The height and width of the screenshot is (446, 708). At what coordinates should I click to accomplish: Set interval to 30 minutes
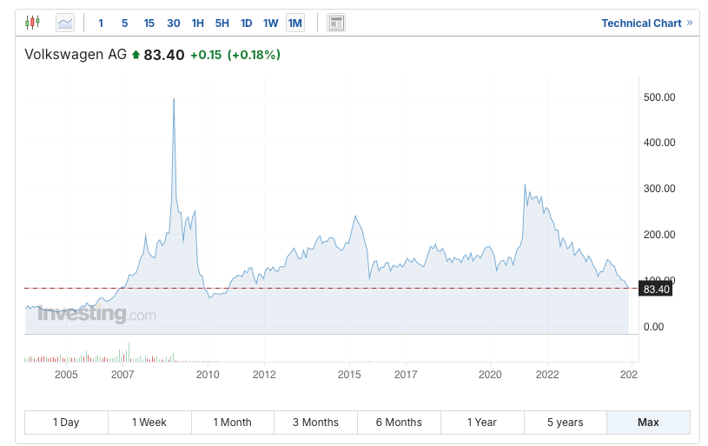pos(174,23)
